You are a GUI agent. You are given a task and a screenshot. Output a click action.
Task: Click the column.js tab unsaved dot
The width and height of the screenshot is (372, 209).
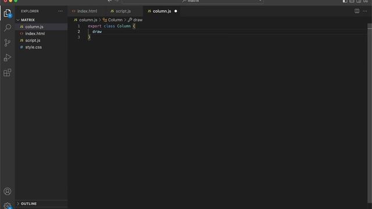[x=176, y=11]
